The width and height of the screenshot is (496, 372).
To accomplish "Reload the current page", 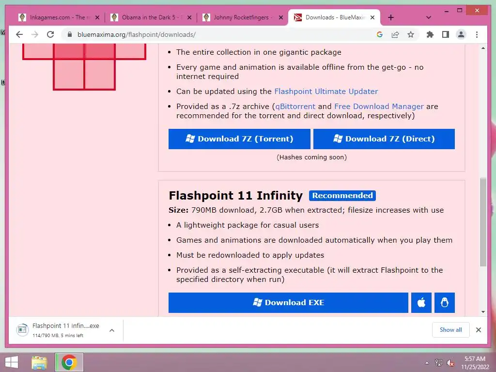I will click(x=50, y=34).
